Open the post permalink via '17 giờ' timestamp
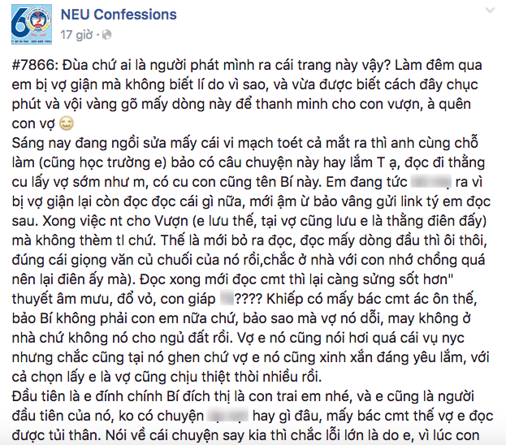The image size is (506, 445). pyautogui.click(x=76, y=35)
